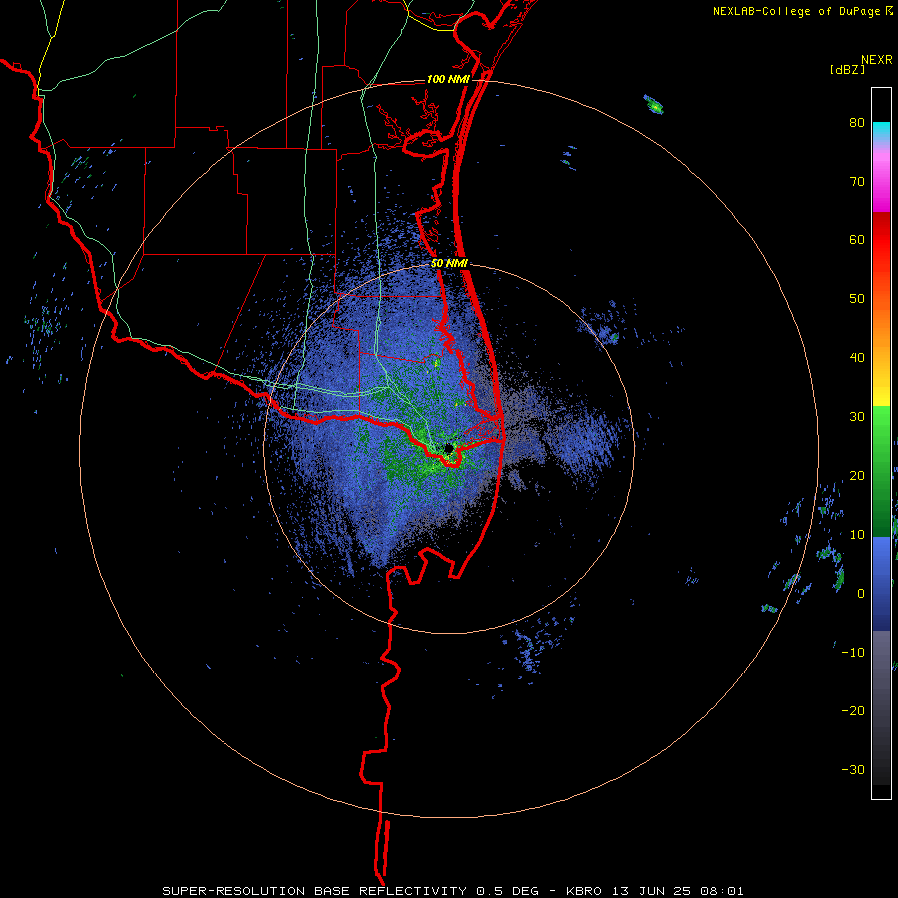Click the 50 NMI range ring label
This screenshot has height=898, width=898.
point(450,263)
